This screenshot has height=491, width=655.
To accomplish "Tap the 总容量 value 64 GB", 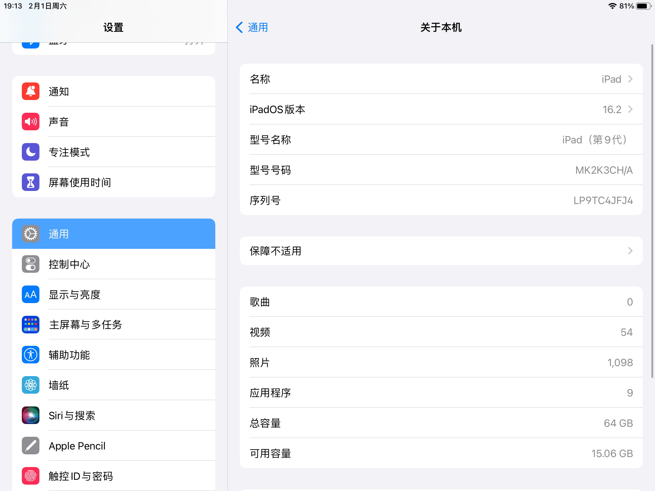I will pyautogui.click(x=618, y=423).
